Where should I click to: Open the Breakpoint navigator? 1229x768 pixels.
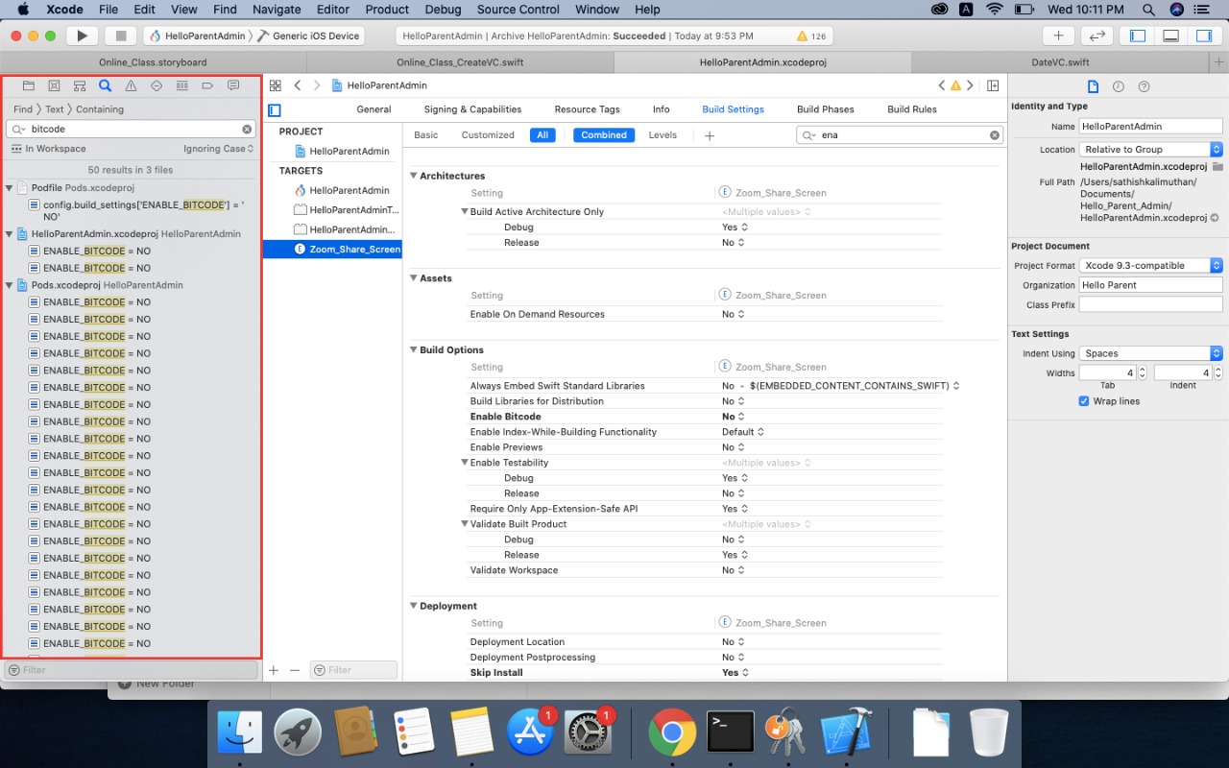coord(207,85)
